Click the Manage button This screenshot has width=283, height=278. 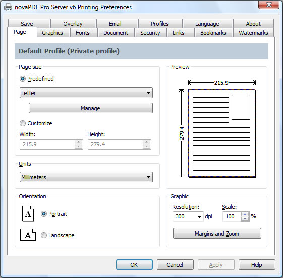click(x=91, y=108)
